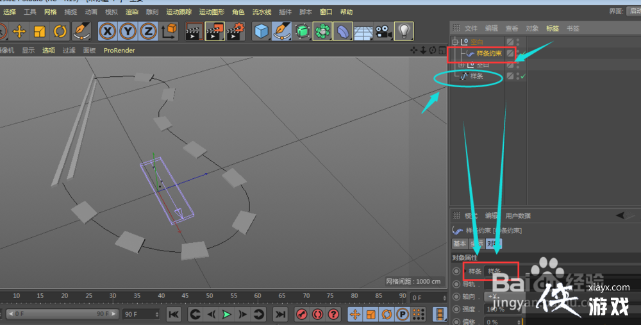Open the 网格 menu
This screenshot has height=325, width=641.
[x=50, y=12]
